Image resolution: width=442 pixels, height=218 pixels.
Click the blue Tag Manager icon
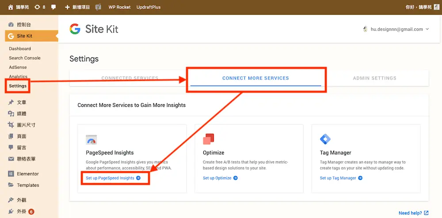point(325,139)
